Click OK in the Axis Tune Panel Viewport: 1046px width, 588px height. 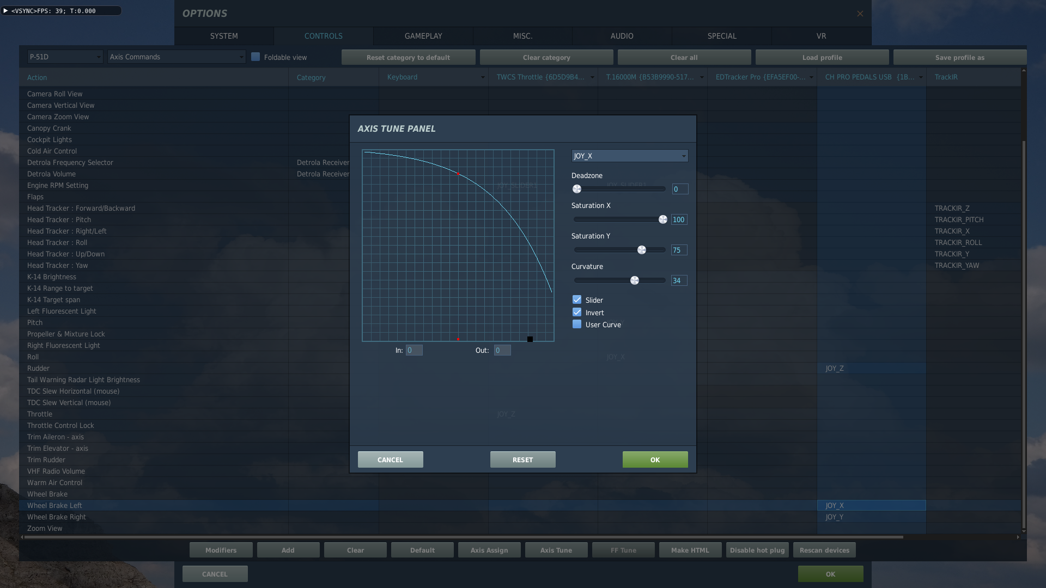tap(655, 460)
